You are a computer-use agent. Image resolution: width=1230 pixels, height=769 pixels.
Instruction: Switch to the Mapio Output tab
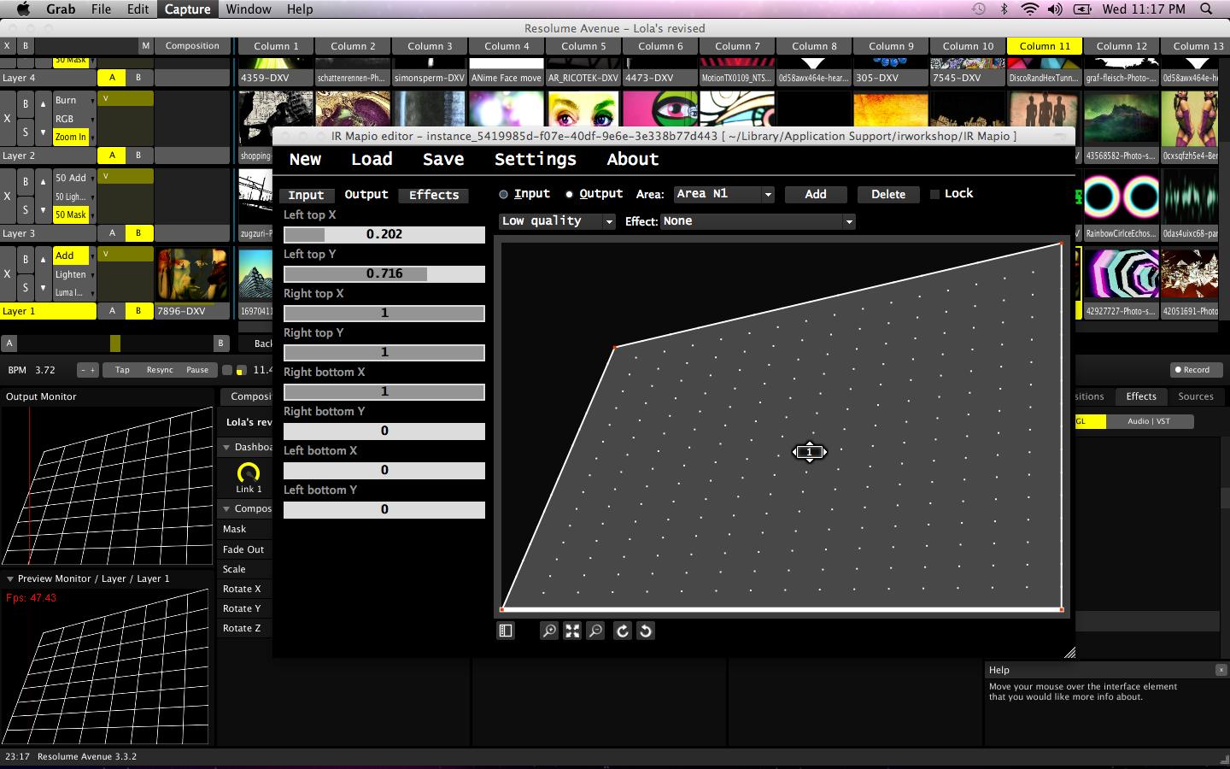pyautogui.click(x=366, y=195)
